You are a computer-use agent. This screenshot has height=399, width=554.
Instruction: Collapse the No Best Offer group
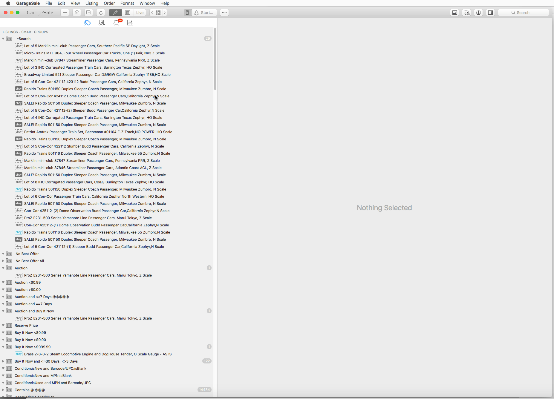(3, 254)
